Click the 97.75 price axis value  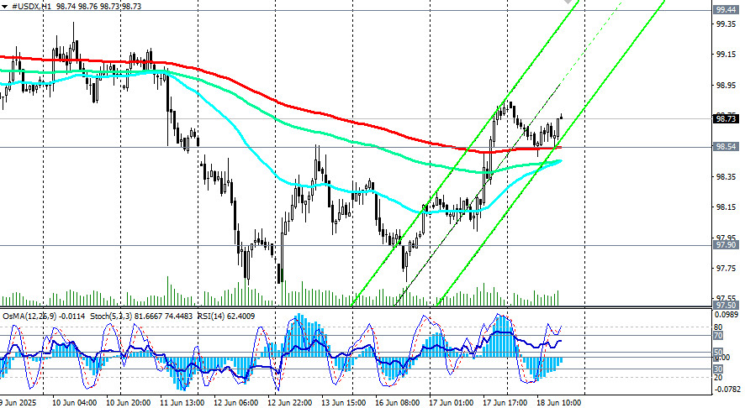726,269
